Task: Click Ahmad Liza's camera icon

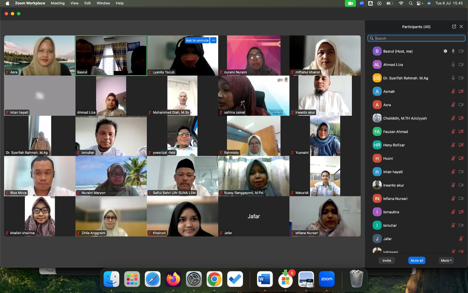Action: click(x=461, y=65)
